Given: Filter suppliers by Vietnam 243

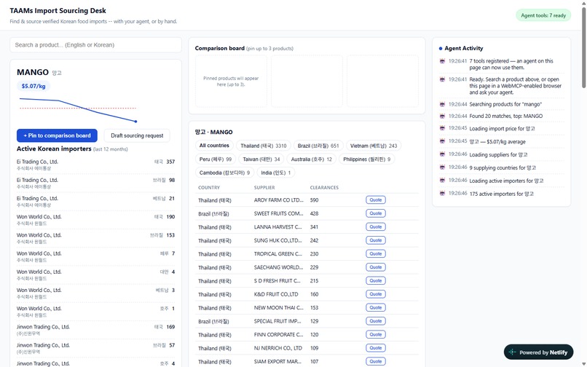Looking at the screenshot, I should pyautogui.click(x=374, y=146).
